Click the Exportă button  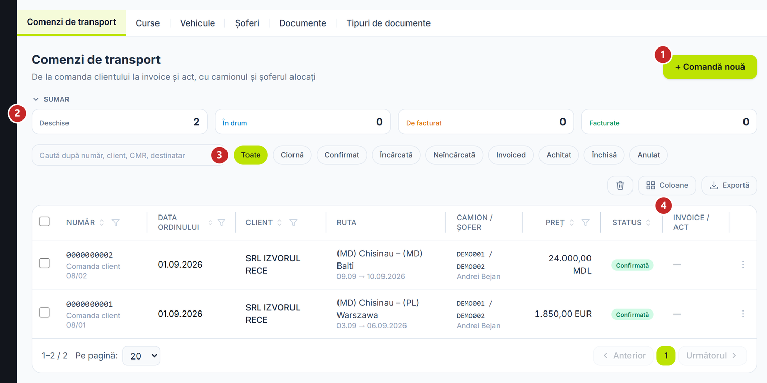click(x=729, y=185)
